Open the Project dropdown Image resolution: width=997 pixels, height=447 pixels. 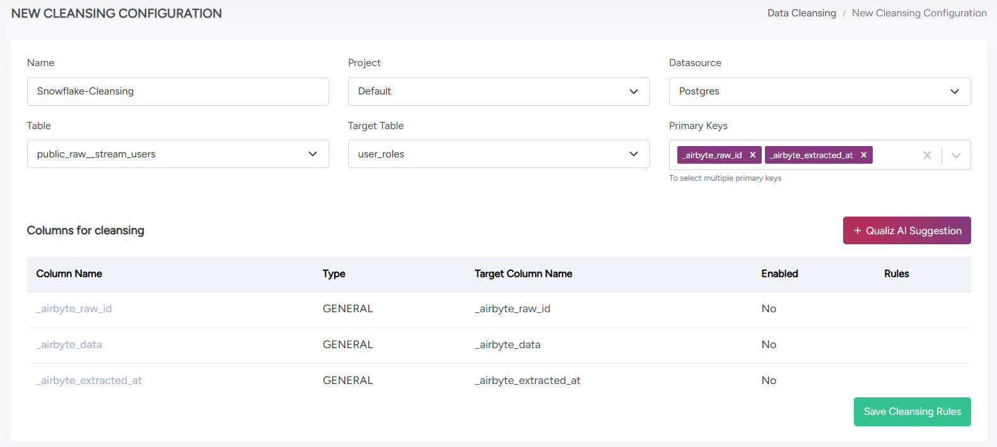tap(498, 91)
